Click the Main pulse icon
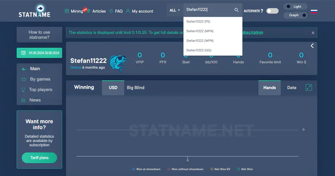The image size is (335, 176). point(24,69)
